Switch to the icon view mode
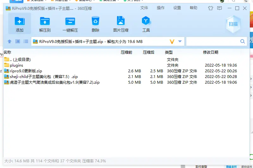 18,41
